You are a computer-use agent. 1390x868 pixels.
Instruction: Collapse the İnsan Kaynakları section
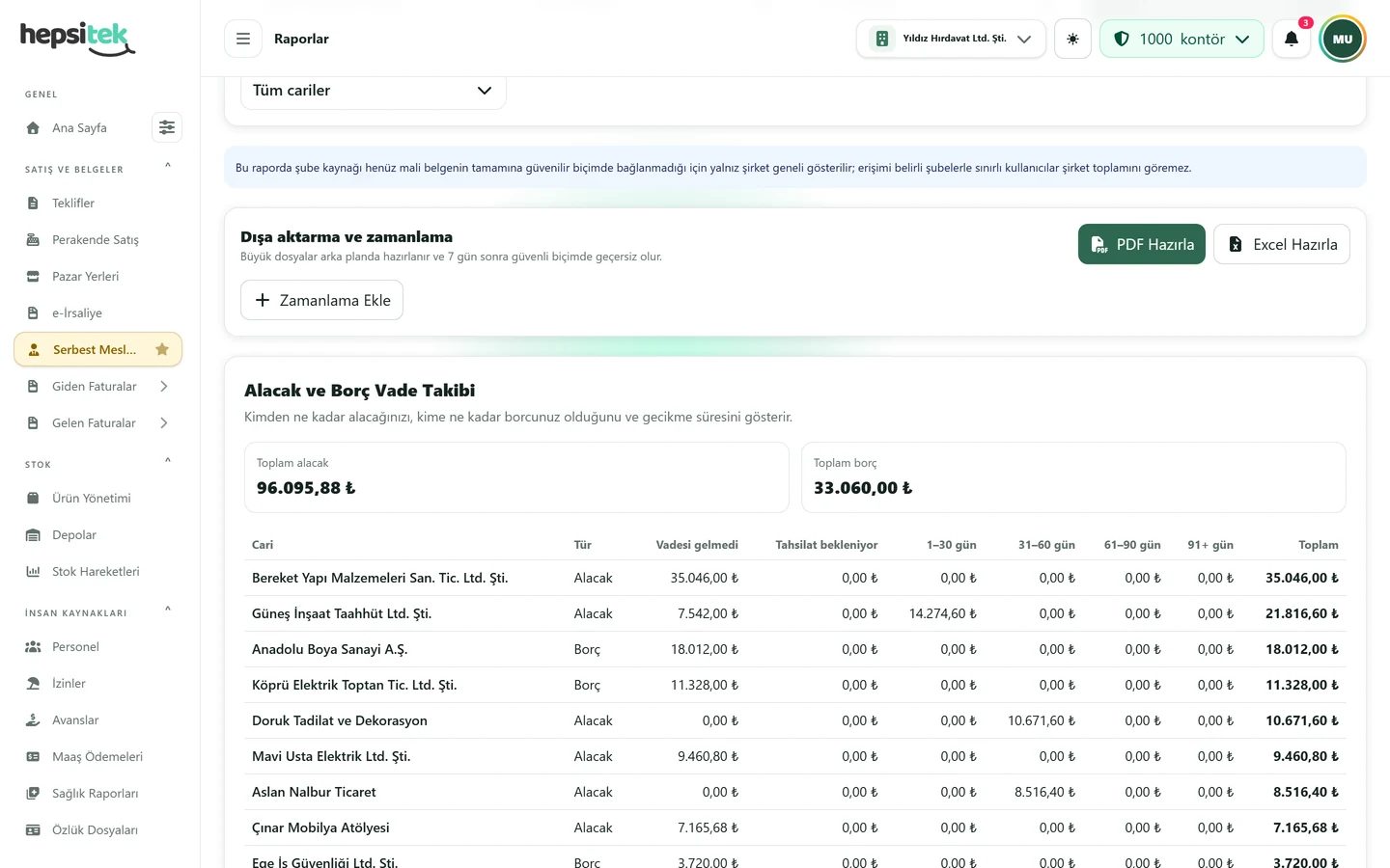tap(168, 610)
